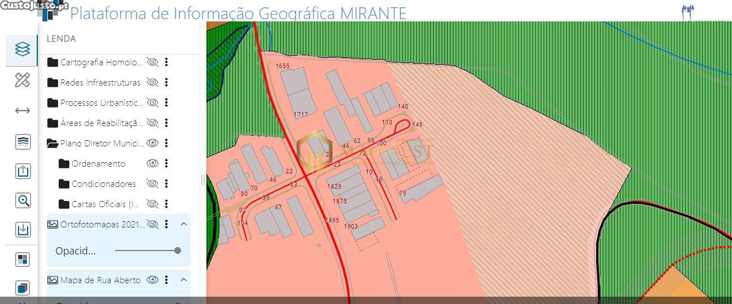Select the Áreas de Reabilitaçã... tree row label
This screenshot has width=732, height=304.
(102, 123)
